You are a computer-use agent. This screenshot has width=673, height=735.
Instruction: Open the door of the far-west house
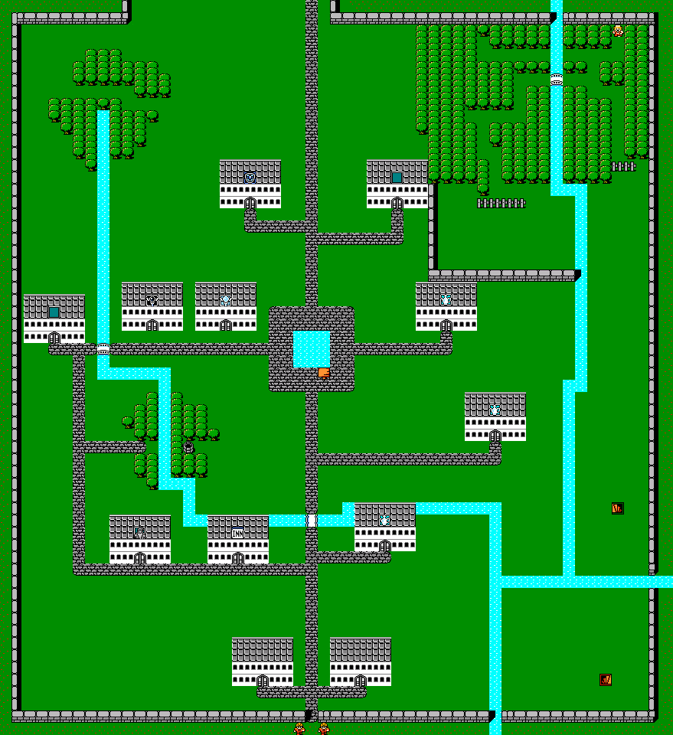point(54,338)
